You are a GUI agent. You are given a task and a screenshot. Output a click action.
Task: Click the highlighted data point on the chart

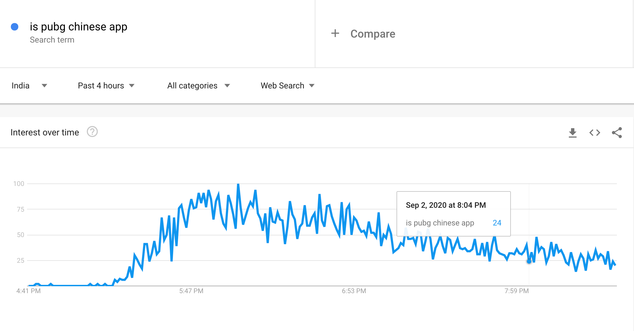coord(529,261)
